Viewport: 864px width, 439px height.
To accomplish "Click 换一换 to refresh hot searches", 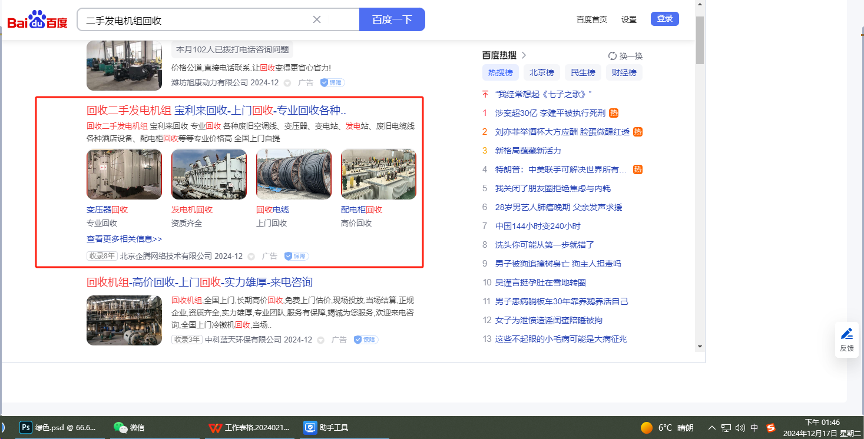I will [631, 56].
